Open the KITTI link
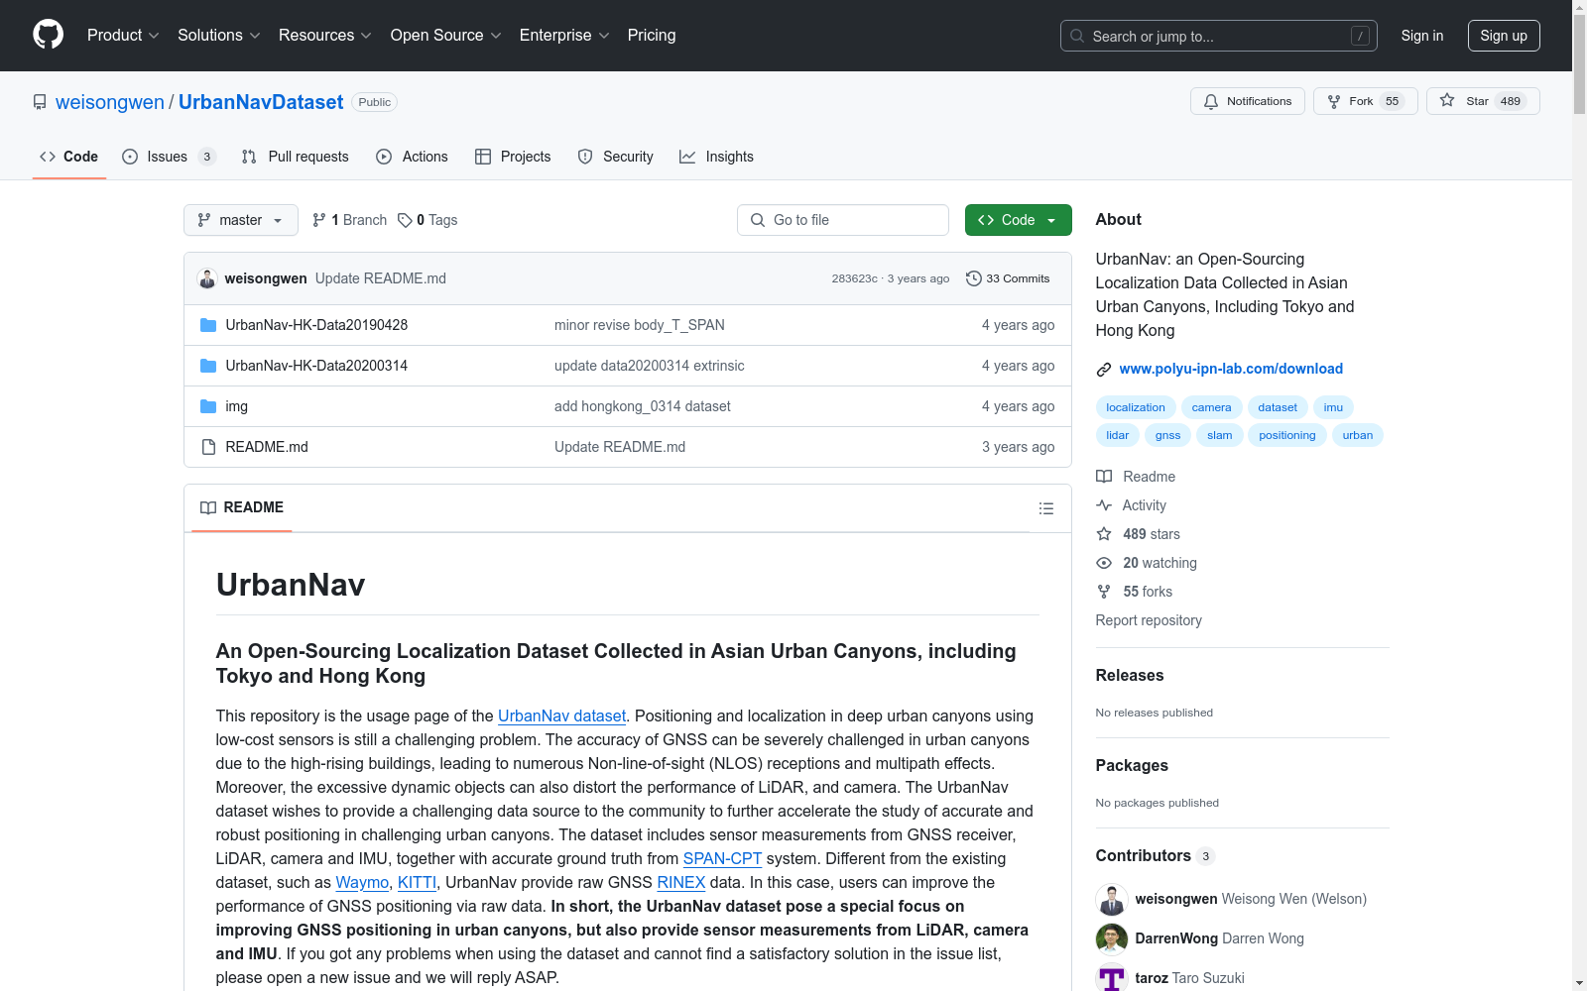This screenshot has height=991, width=1587. coord(417,882)
